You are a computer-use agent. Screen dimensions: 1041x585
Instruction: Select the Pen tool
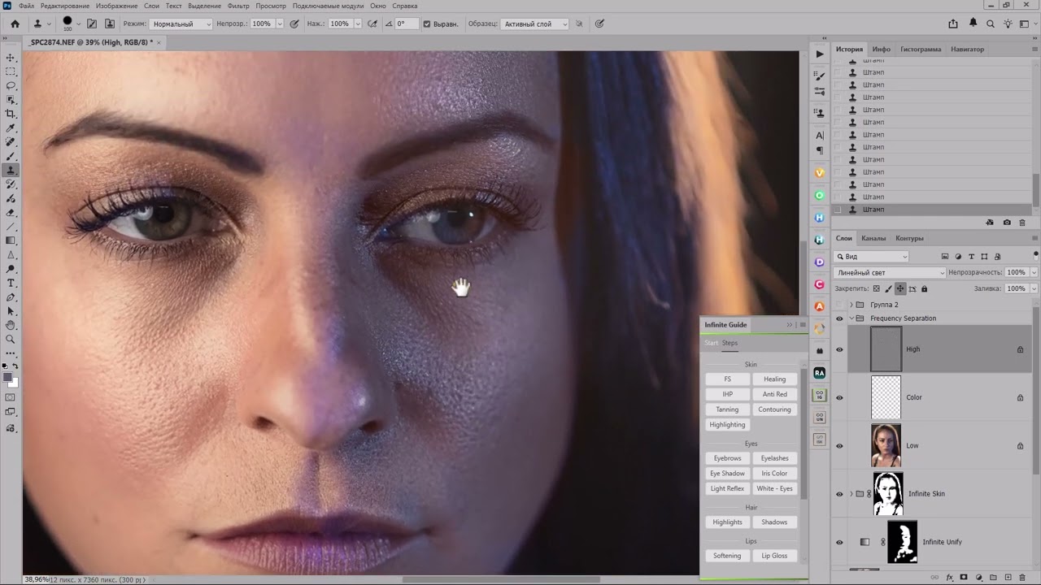(11, 297)
